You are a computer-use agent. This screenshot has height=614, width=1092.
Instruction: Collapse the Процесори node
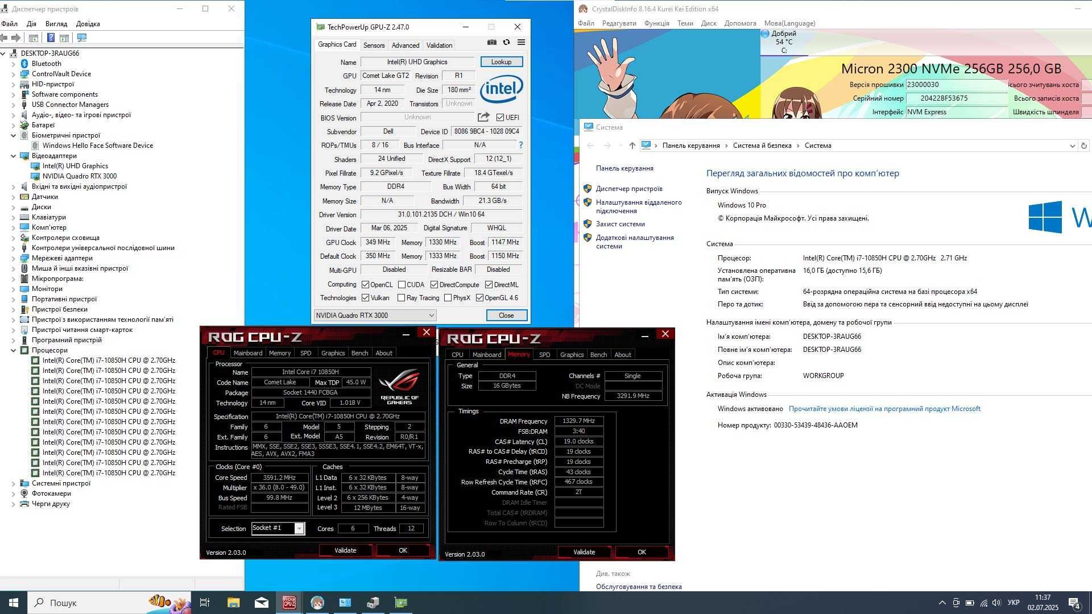(x=14, y=350)
